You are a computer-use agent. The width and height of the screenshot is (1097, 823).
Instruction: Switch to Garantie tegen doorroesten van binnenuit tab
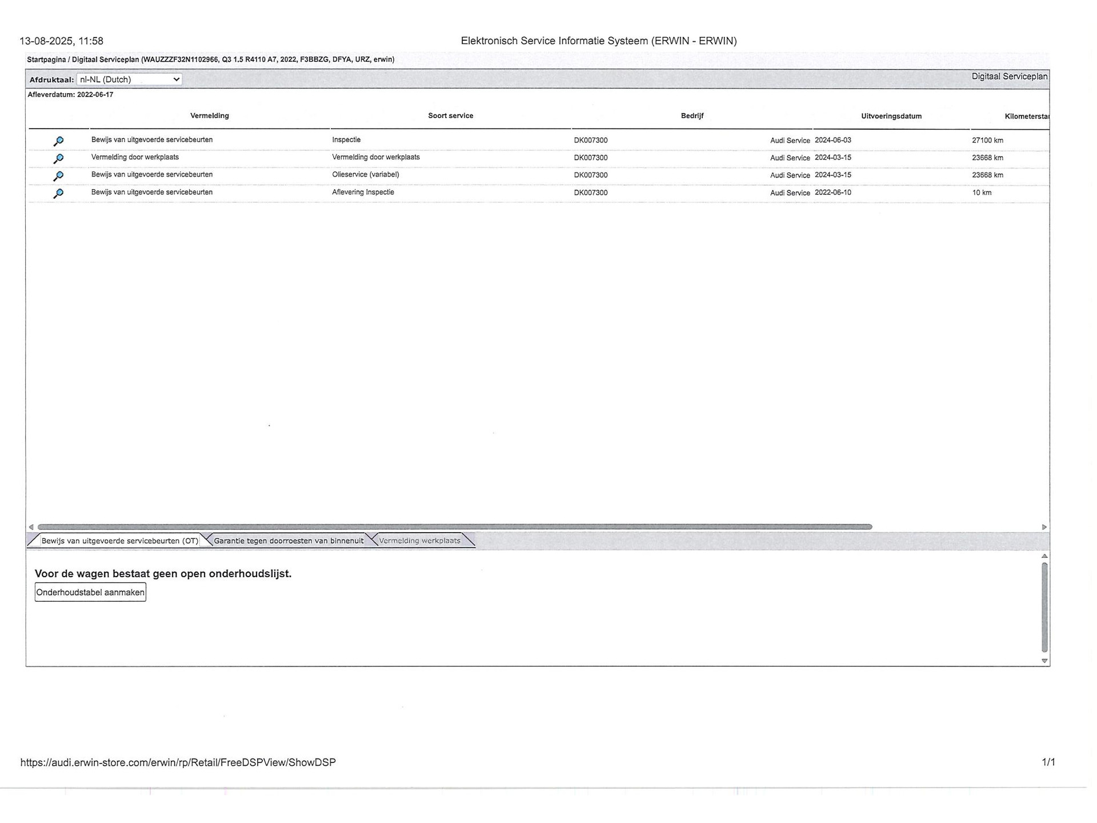(289, 541)
